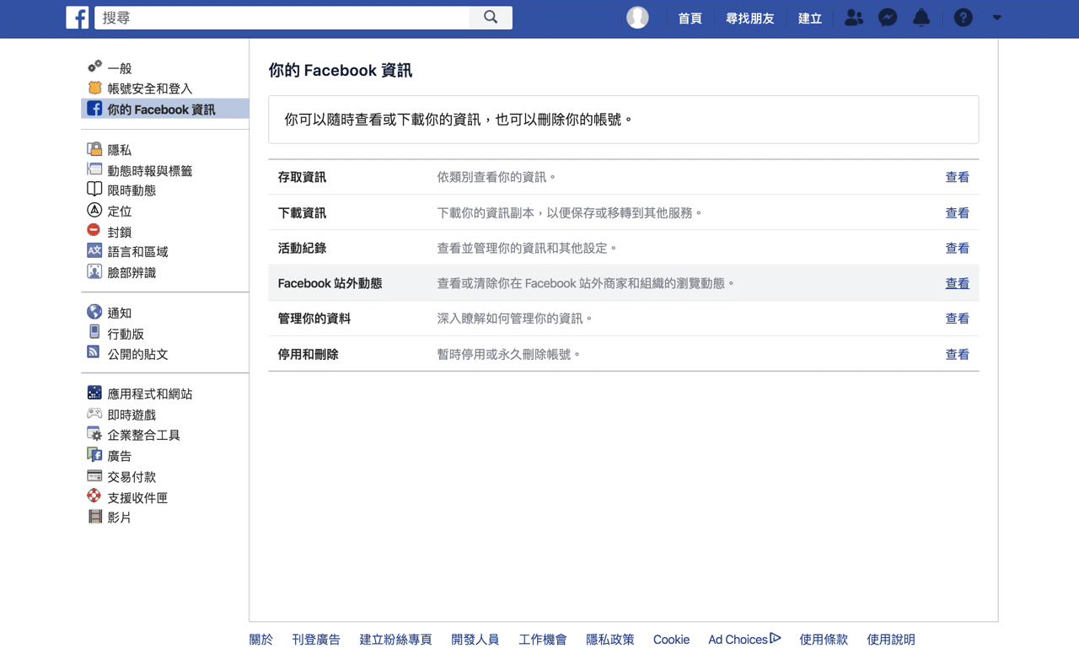This screenshot has width=1079, height=659.
Task: Click the 通知 globe icon
Action: click(x=94, y=312)
